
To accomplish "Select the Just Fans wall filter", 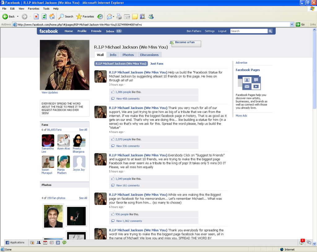I will [x=157, y=64].
